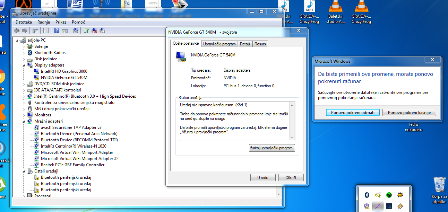The width and height of the screenshot is (448, 212).
Task: Click the Forward arrow in Device Manager toolbar
Action: coord(25,31)
